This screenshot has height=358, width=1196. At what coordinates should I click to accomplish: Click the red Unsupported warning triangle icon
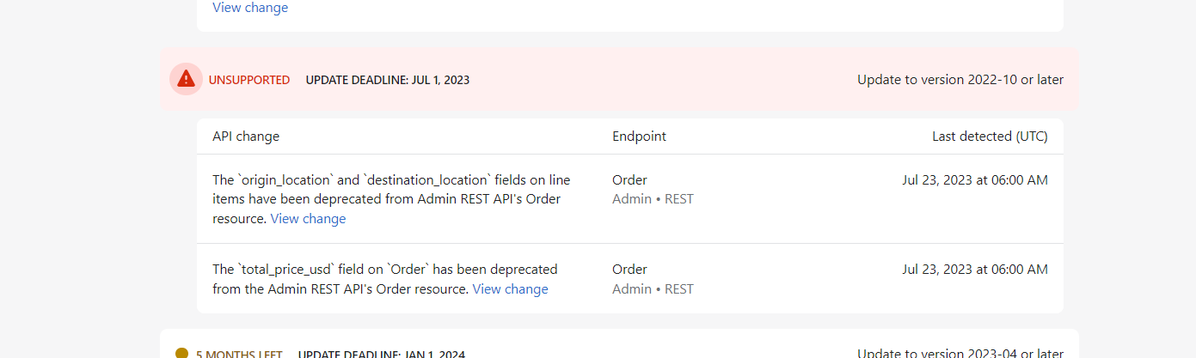[186, 79]
